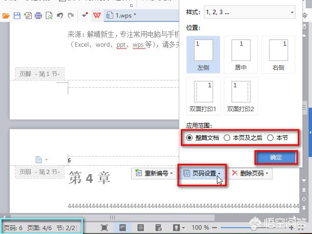This screenshot has height=234, width=312.
Task: Go to previous page double-up arrow
Action: 304,190
